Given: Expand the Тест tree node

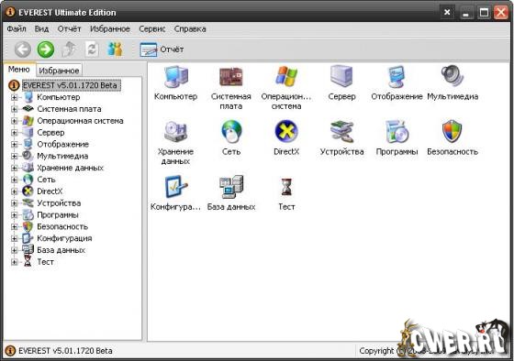Looking at the screenshot, I should (14, 262).
